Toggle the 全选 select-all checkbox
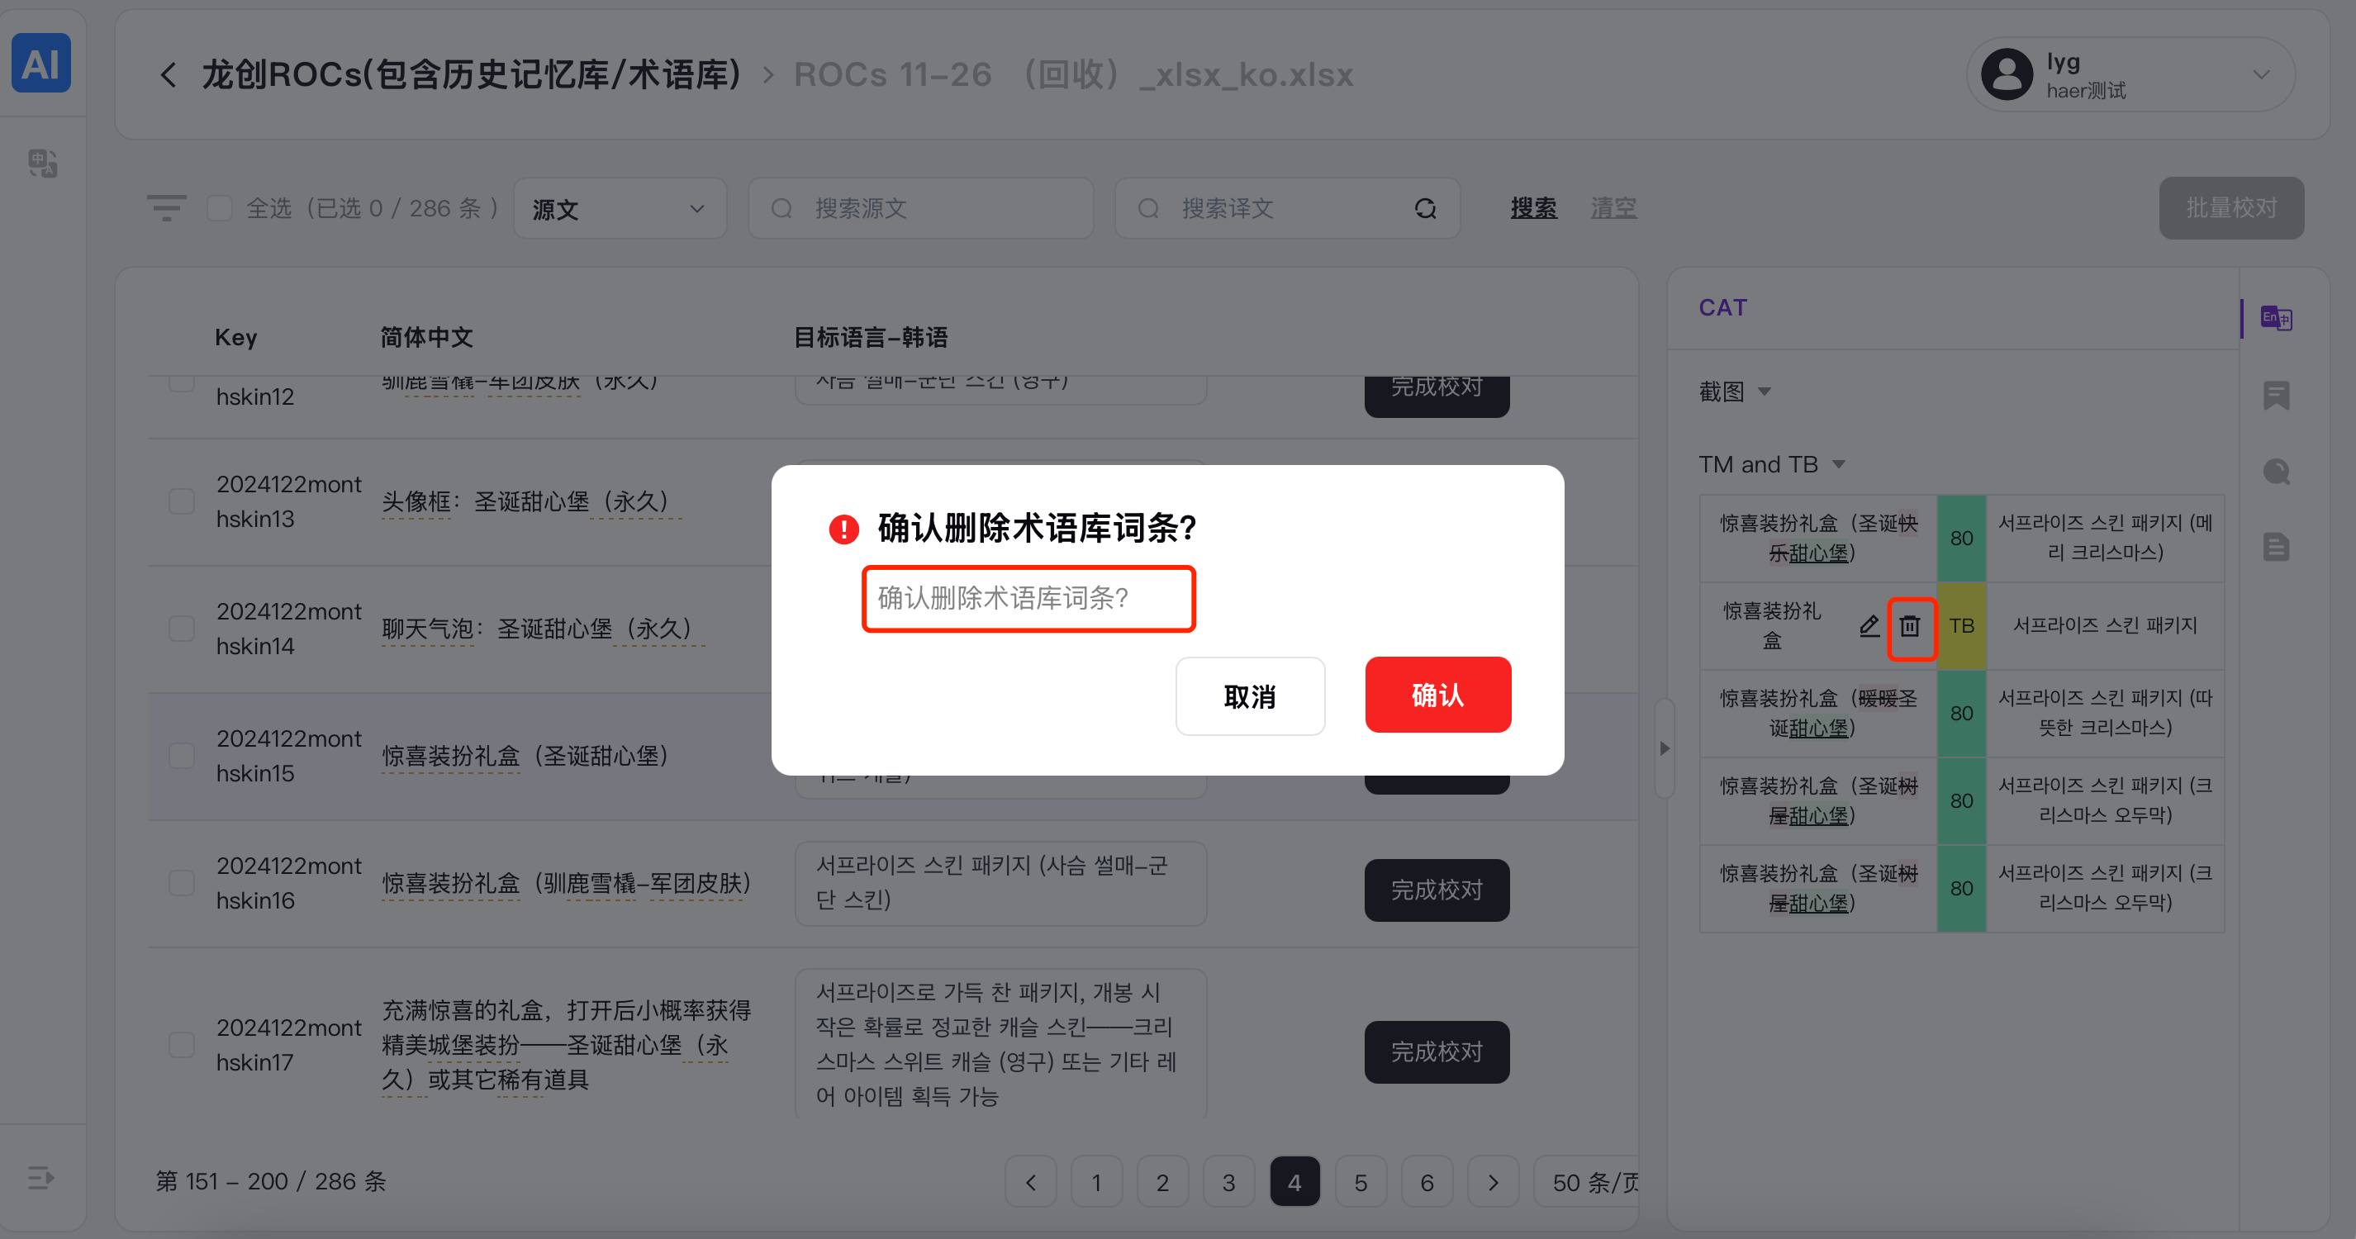 pos(220,208)
